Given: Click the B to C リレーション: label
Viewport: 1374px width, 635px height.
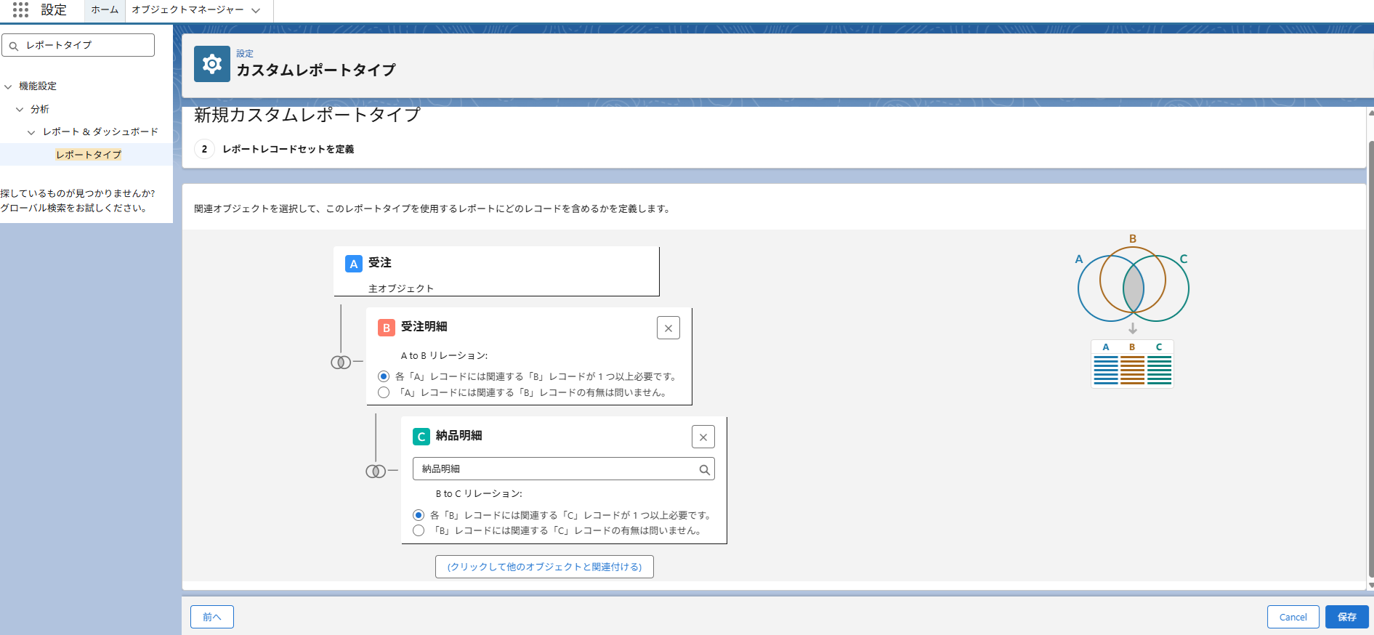Looking at the screenshot, I should (x=480, y=493).
